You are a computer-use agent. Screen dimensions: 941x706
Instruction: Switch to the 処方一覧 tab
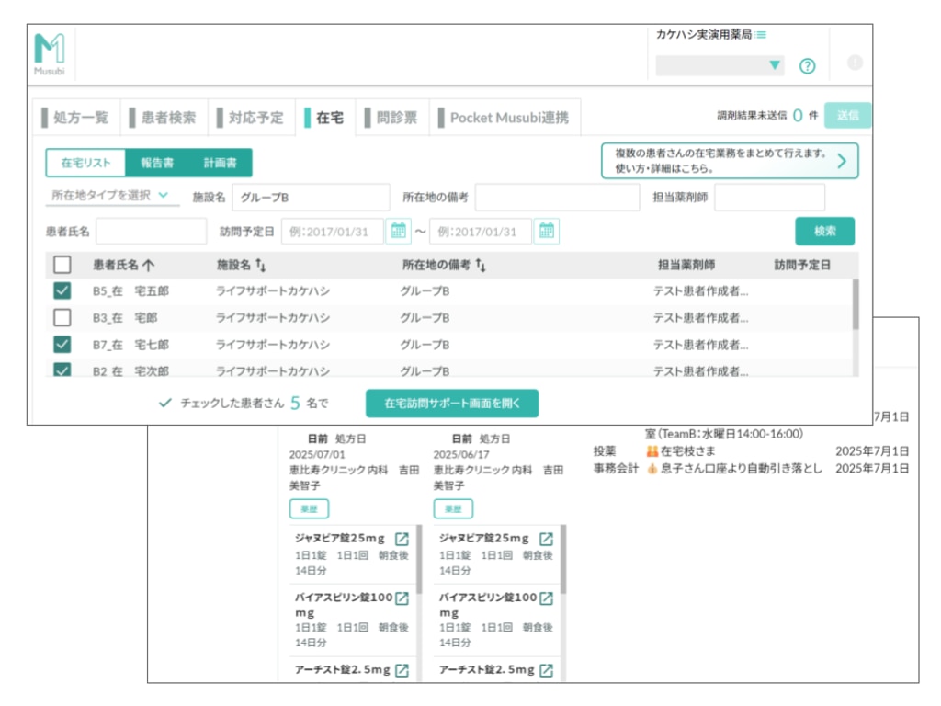pos(75,118)
